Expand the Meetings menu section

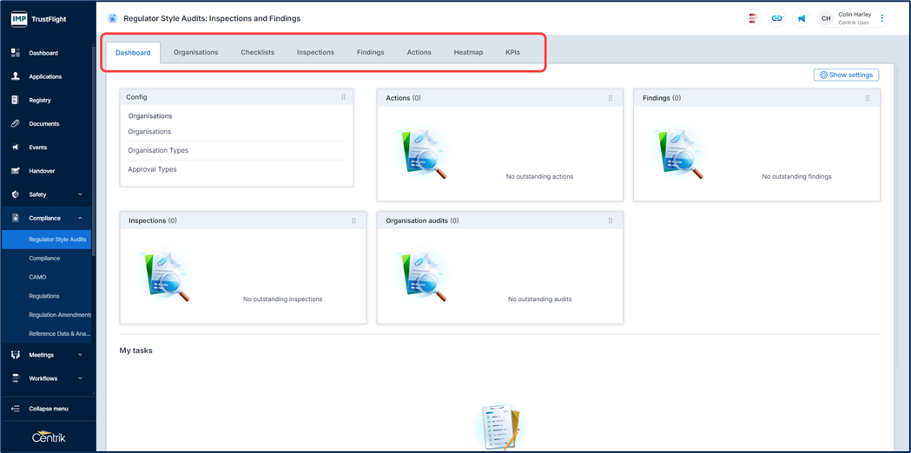tap(80, 355)
